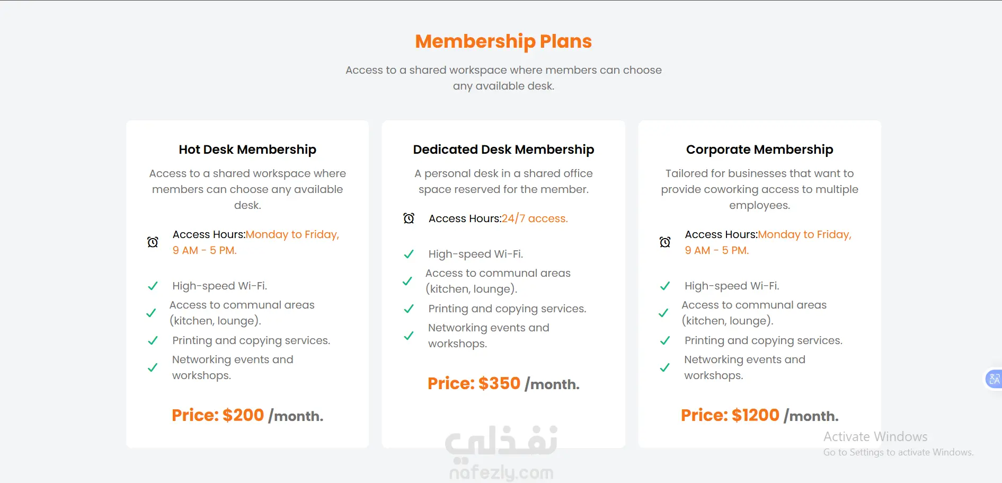Click Corporate High-speed Wi-Fi checkmark
The height and width of the screenshot is (483, 1002).
click(x=665, y=286)
